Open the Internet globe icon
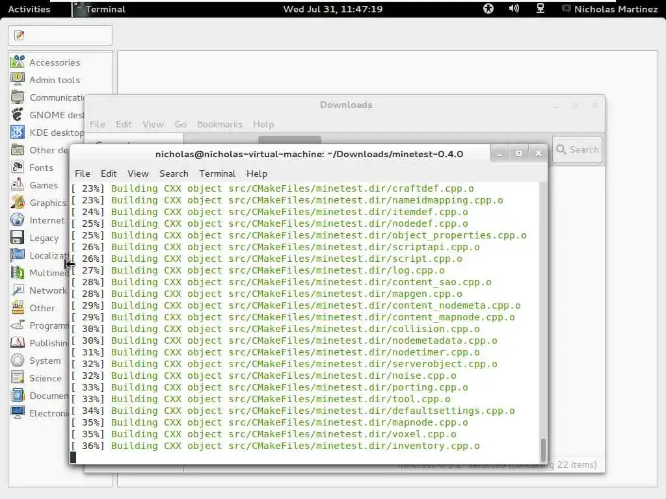666x499 pixels. 18,220
